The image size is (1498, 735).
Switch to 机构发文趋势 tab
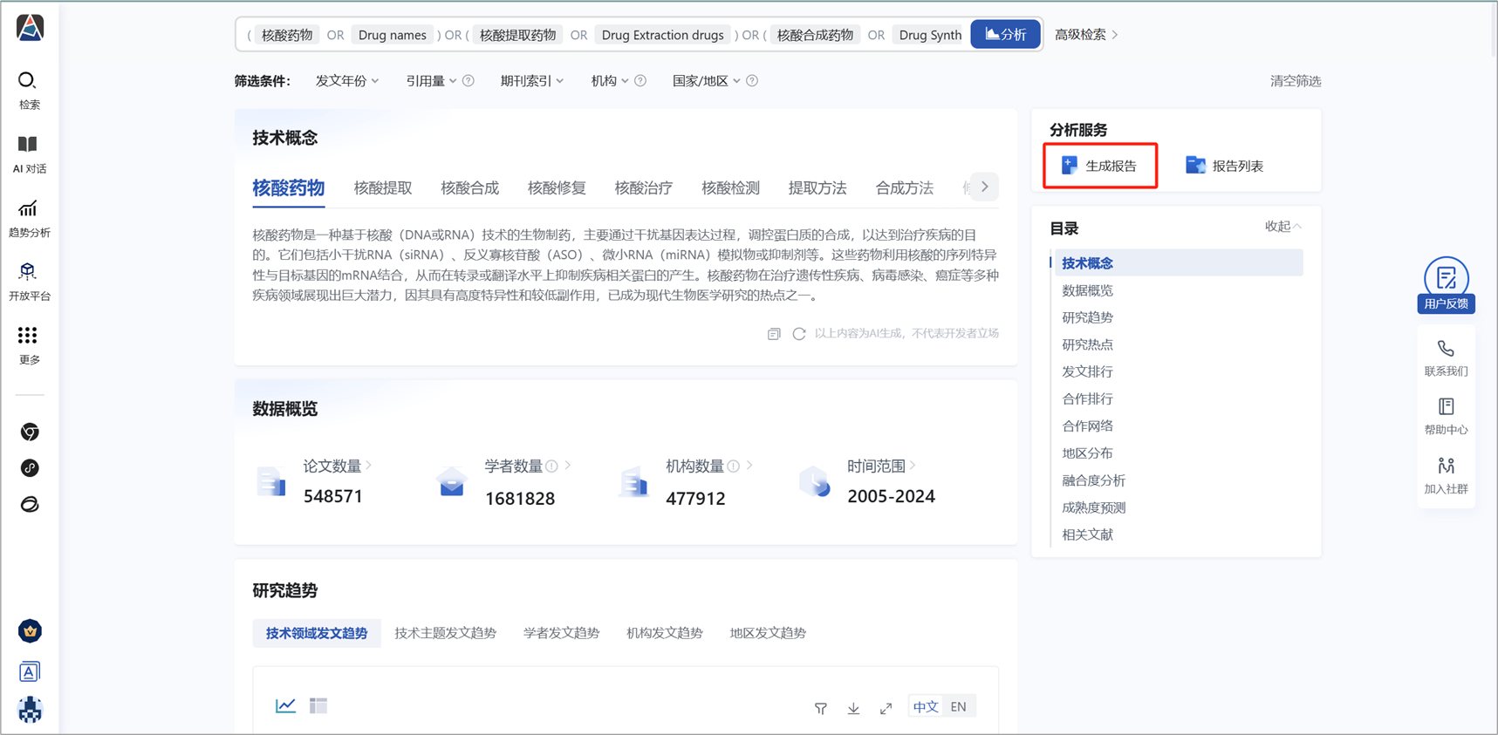pyautogui.click(x=665, y=633)
